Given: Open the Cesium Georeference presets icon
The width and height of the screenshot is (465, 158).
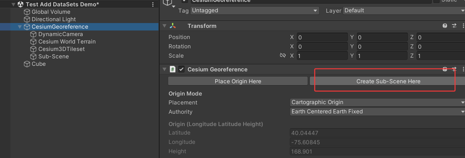Looking at the screenshot, I should tap(454, 70).
